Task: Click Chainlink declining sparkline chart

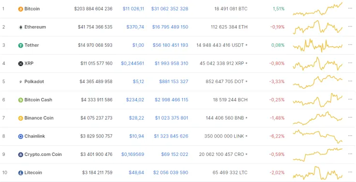Action: (318, 137)
